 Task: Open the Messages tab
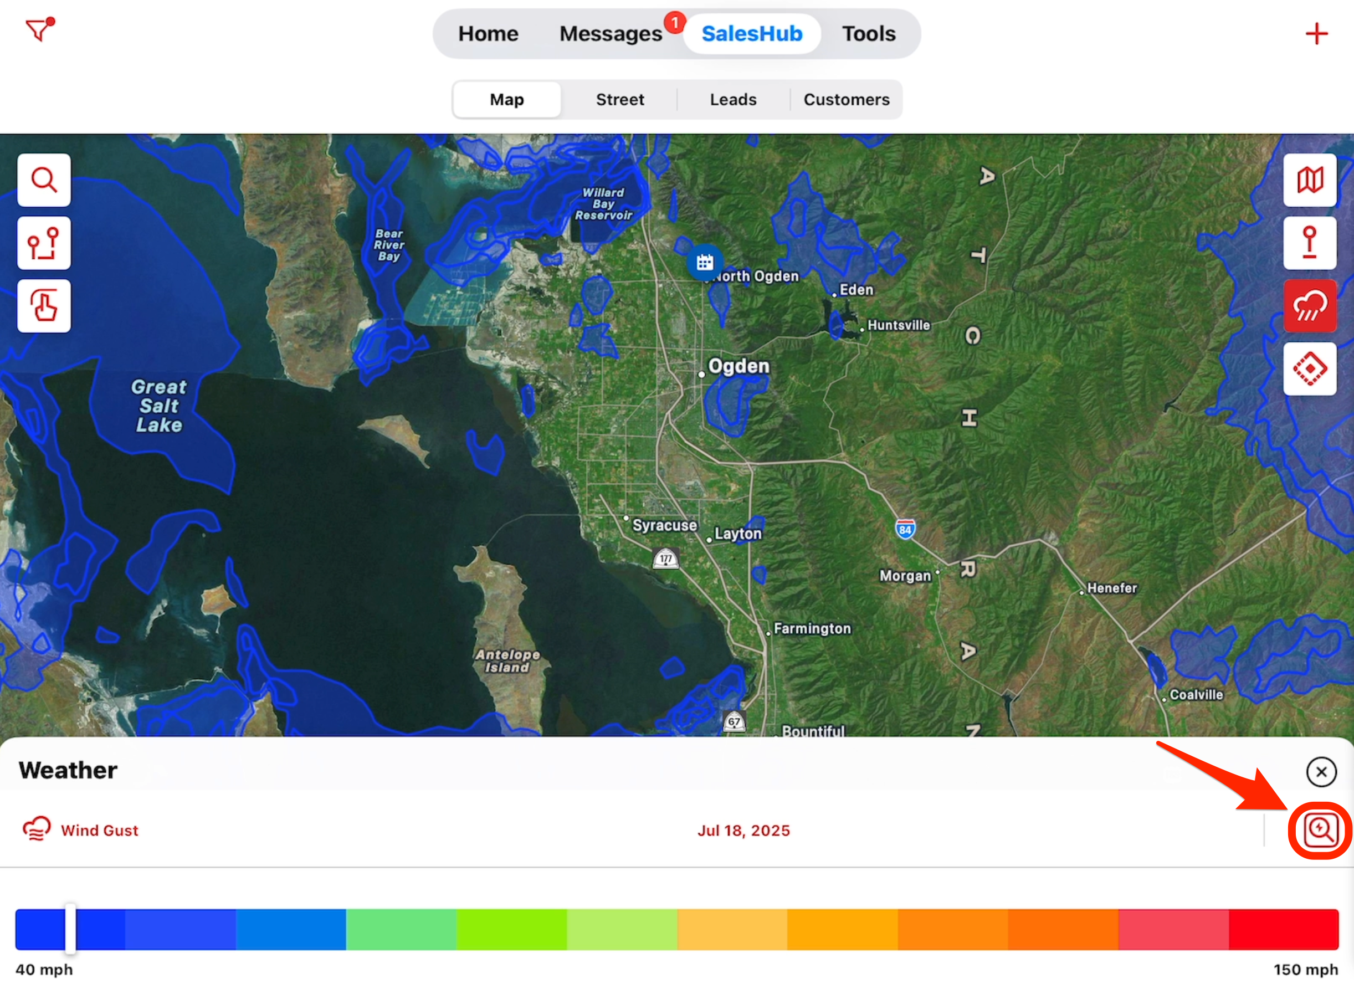[x=611, y=34]
